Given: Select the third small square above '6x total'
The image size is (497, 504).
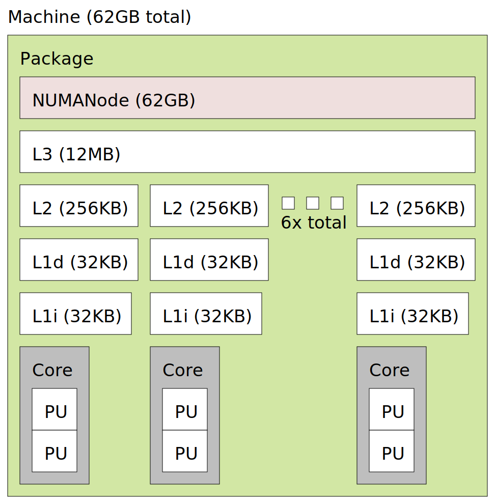Looking at the screenshot, I should pos(337,203).
